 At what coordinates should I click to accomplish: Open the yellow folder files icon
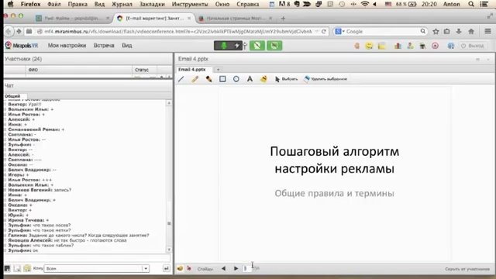coord(381,46)
